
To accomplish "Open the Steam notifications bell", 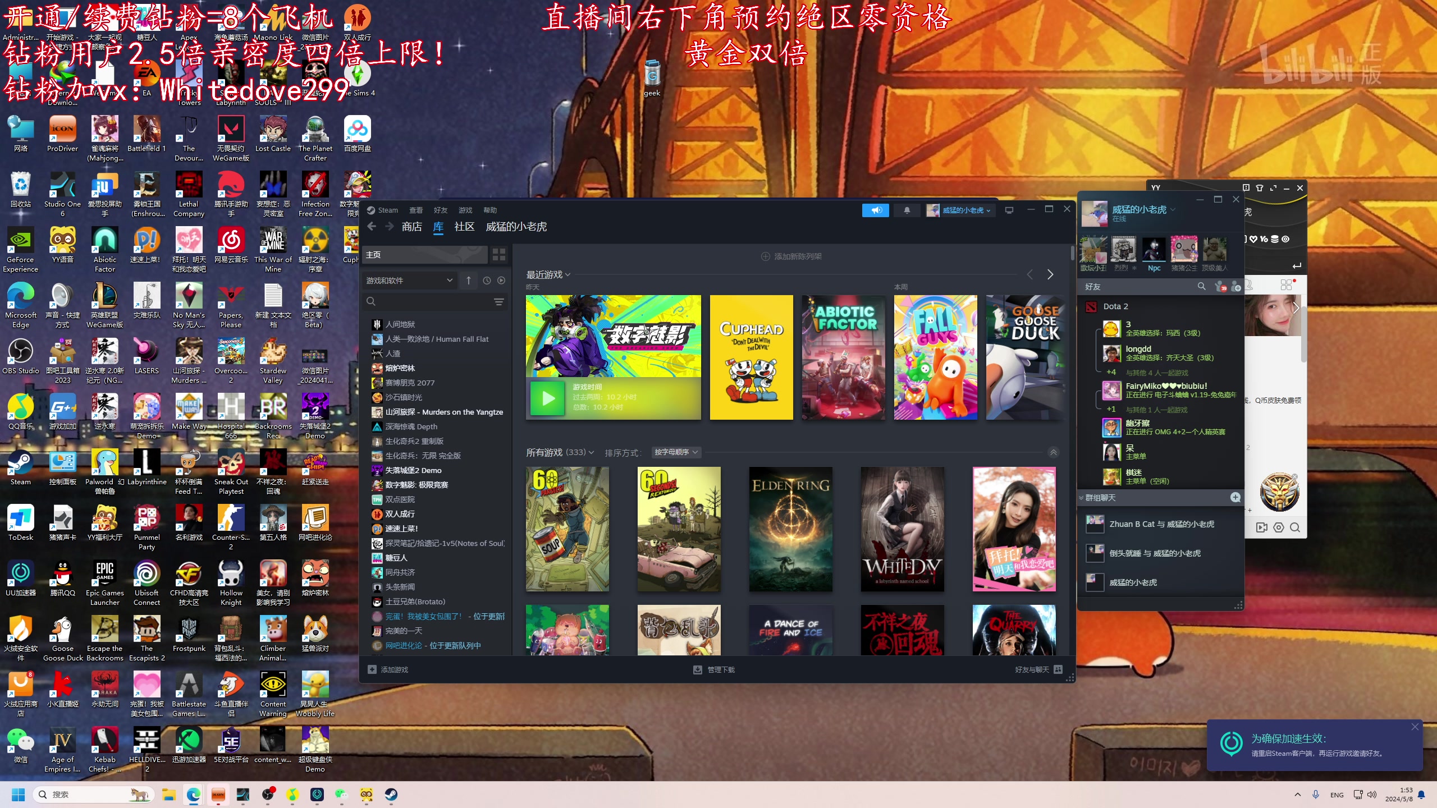I will [907, 210].
